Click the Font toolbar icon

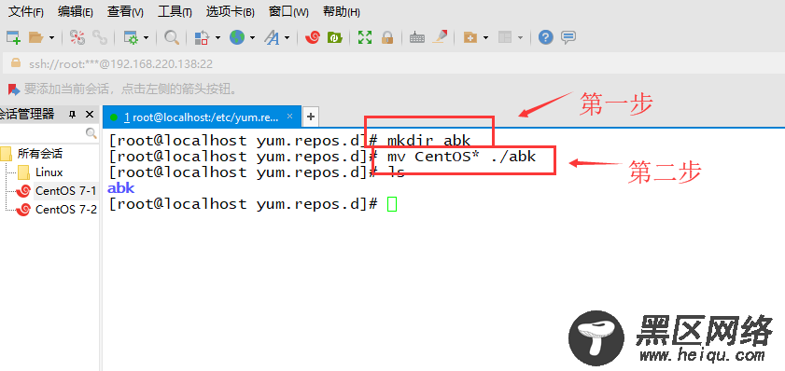click(x=272, y=37)
